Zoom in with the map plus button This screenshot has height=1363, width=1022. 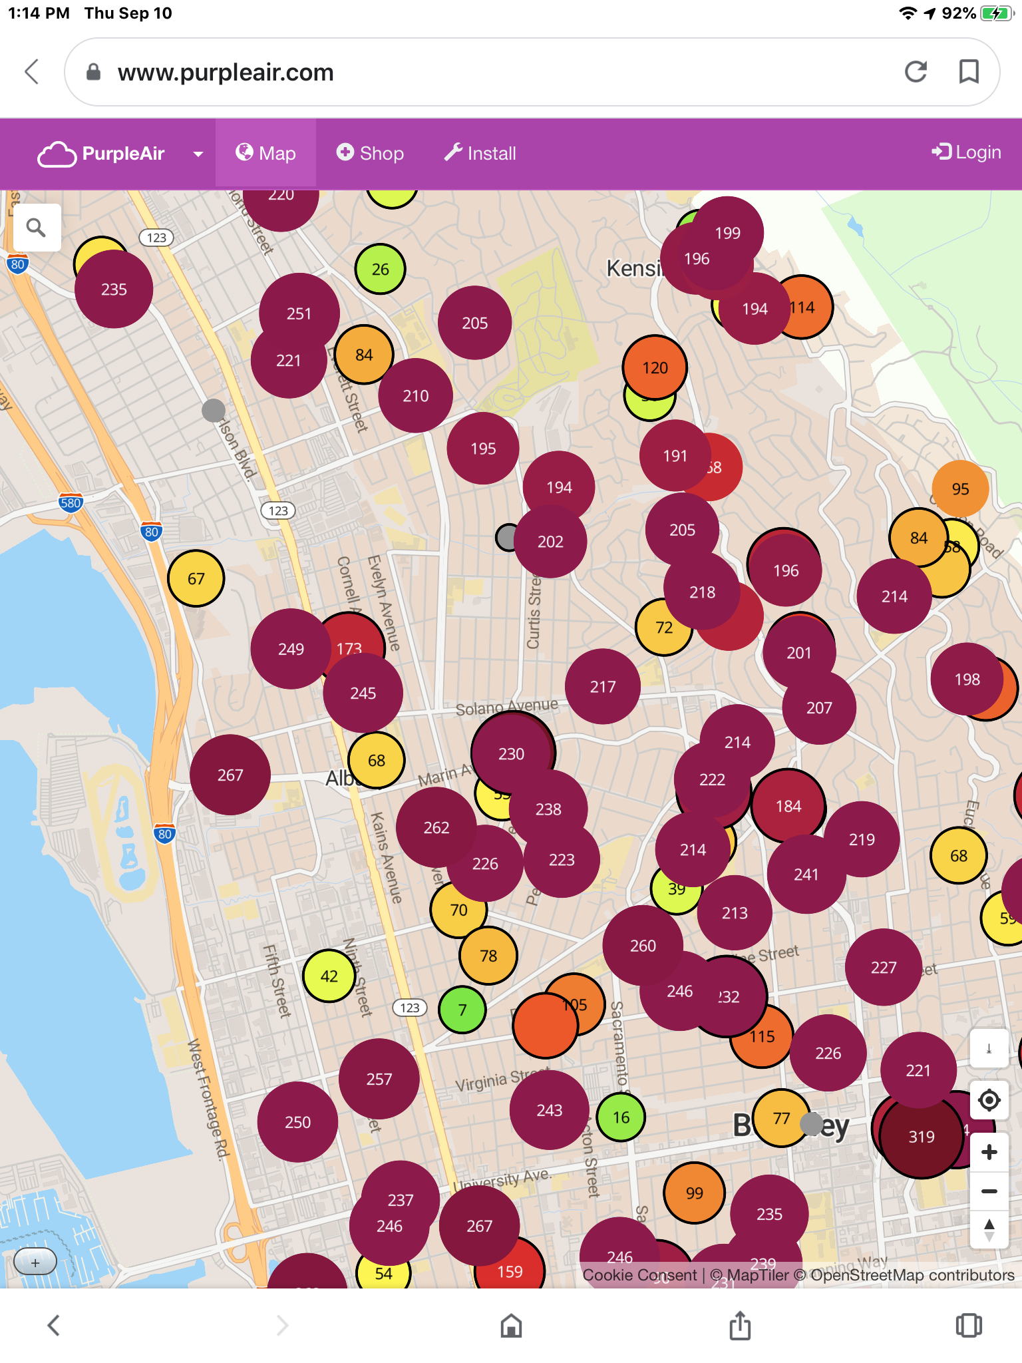click(989, 1152)
